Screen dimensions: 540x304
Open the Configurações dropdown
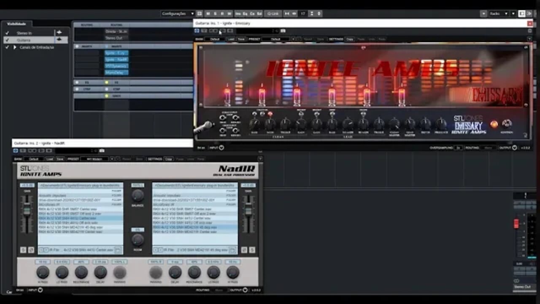(x=178, y=14)
